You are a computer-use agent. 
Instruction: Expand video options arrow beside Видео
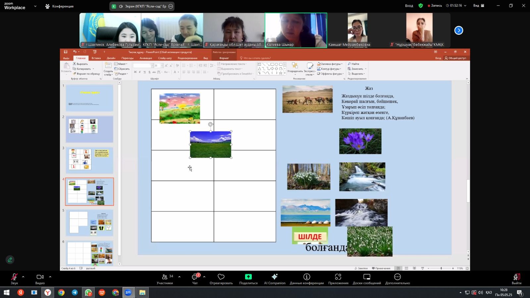50,276
